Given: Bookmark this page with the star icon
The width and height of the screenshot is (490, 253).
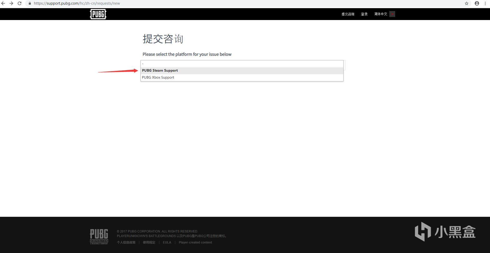Looking at the screenshot, I should [466, 3].
